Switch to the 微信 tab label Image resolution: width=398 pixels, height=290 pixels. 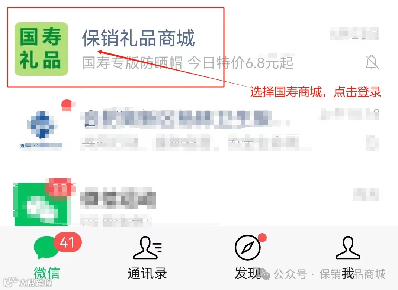pos(47,273)
